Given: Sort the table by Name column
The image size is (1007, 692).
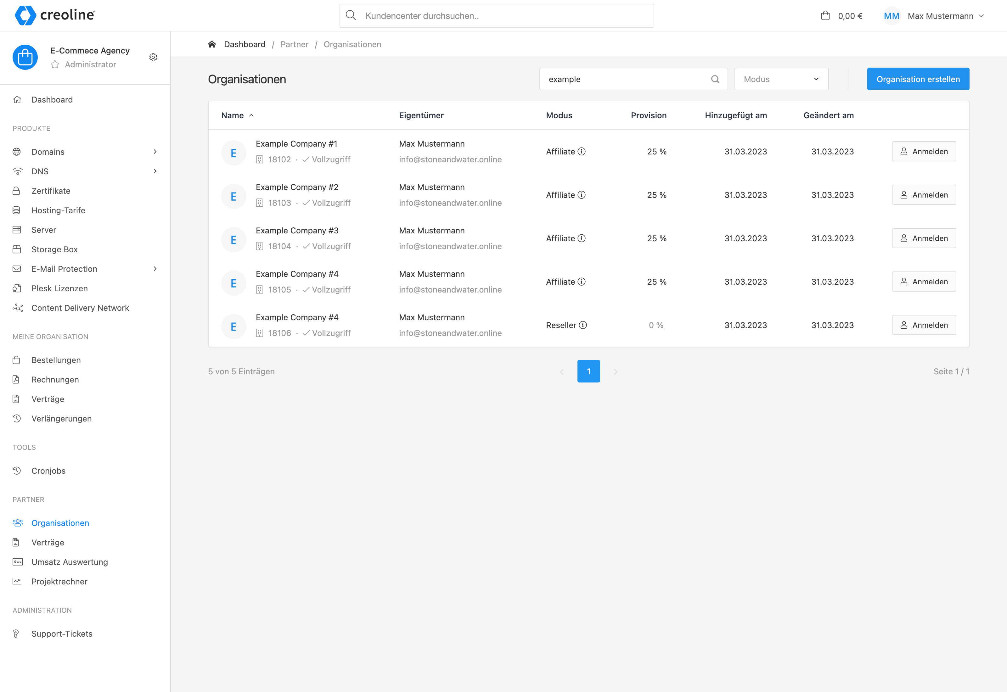Looking at the screenshot, I should pos(237,115).
